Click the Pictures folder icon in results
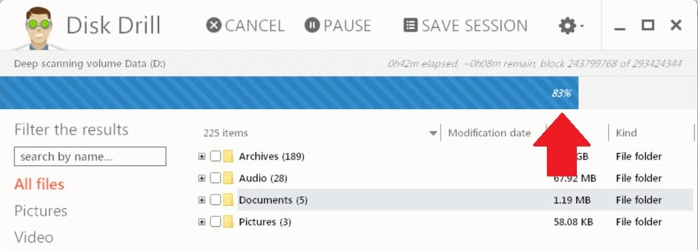This screenshot has width=698, height=250. [x=229, y=221]
